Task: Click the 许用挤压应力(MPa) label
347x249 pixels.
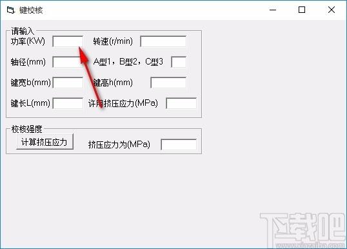Action: click(123, 103)
